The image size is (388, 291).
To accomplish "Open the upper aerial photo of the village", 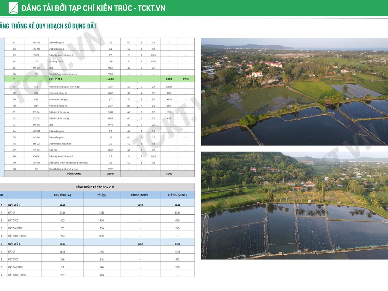I will tap(294, 92).
